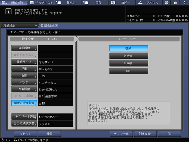This screenshot has height=142, width=189.
Task: Click the パンチ穴なし value
Action: click(x=56, y=83)
